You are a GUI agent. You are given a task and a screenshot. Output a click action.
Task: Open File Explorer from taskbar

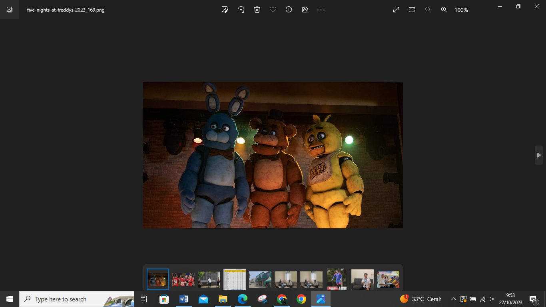click(x=223, y=299)
